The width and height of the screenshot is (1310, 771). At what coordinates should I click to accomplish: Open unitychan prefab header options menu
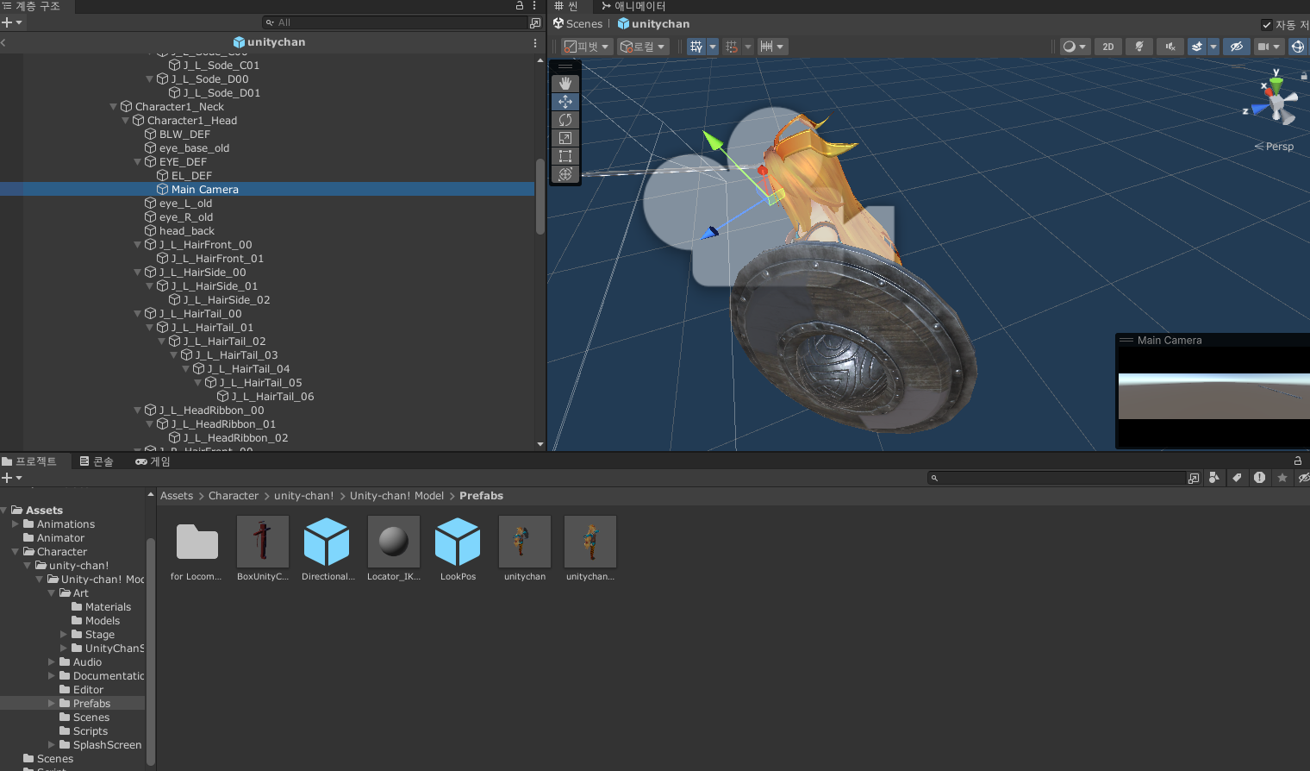coord(534,42)
